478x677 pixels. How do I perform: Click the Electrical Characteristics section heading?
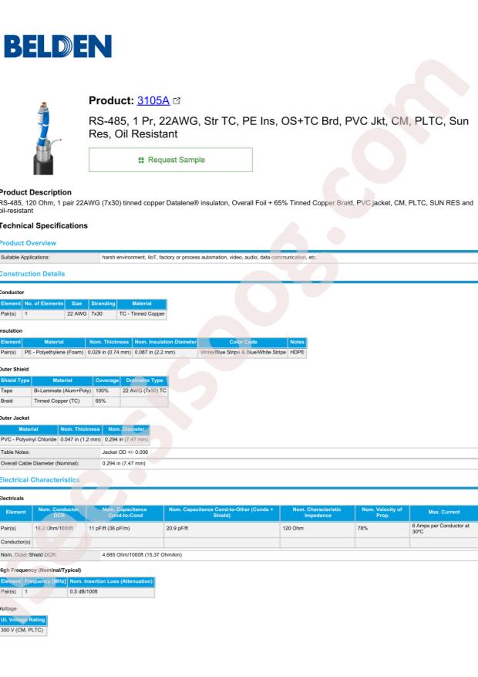click(39, 479)
